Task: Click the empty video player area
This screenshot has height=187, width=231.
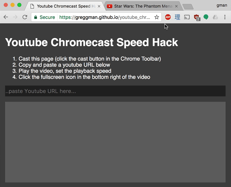Action: pos(115,142)
